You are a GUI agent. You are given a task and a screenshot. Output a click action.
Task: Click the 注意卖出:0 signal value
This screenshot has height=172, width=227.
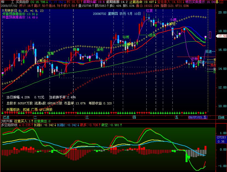(42, 121)
